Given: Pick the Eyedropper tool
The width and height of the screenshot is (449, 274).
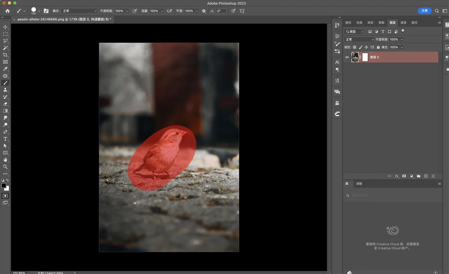Looking at the screenshot, I should pos(5,69).
